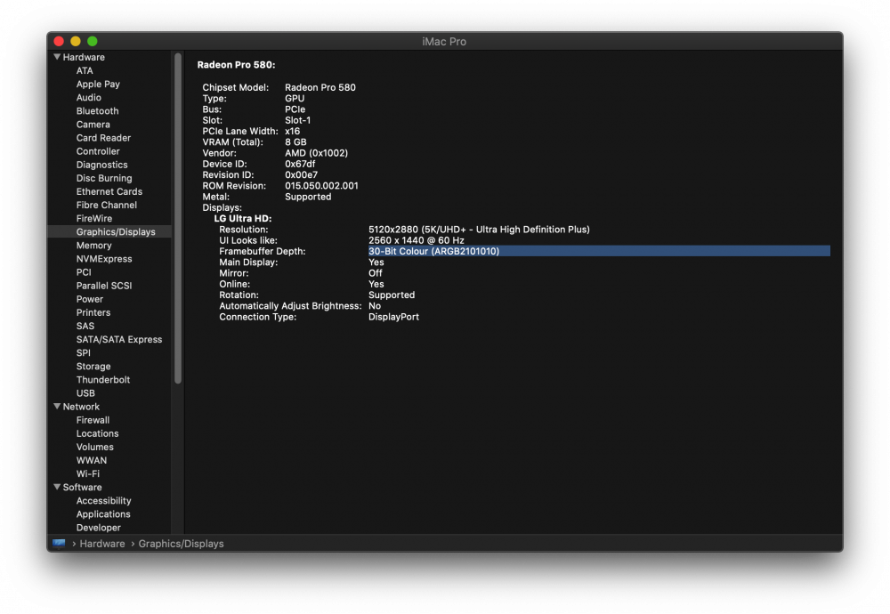Open Applications under Software
Screen dimensions: 890x614
point(103,514)
